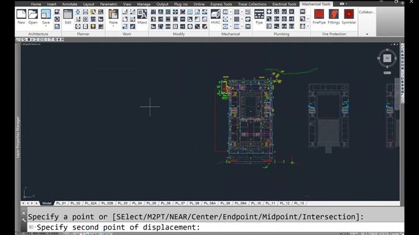Image resolution: width=419 pixels, height=235 pixels.
Task: Close the command line with its X
Action: (24, 213)
